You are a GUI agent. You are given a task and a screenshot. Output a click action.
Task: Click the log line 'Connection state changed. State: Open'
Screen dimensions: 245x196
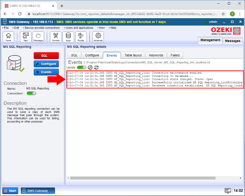pyautogui.click(x=140, y=79)
